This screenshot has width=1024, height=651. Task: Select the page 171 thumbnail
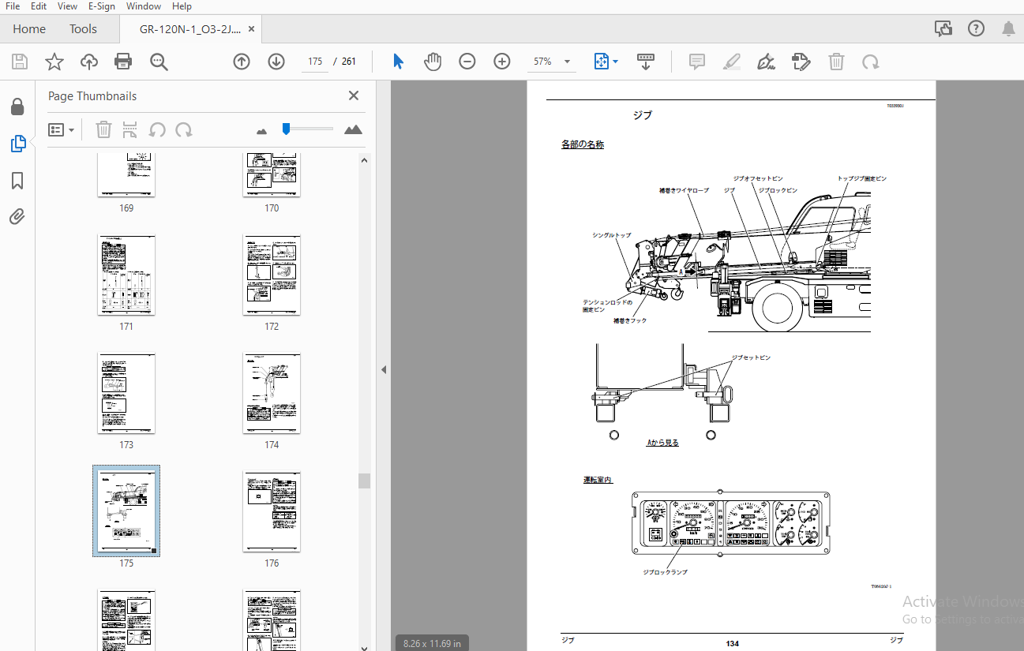point(126,275)
